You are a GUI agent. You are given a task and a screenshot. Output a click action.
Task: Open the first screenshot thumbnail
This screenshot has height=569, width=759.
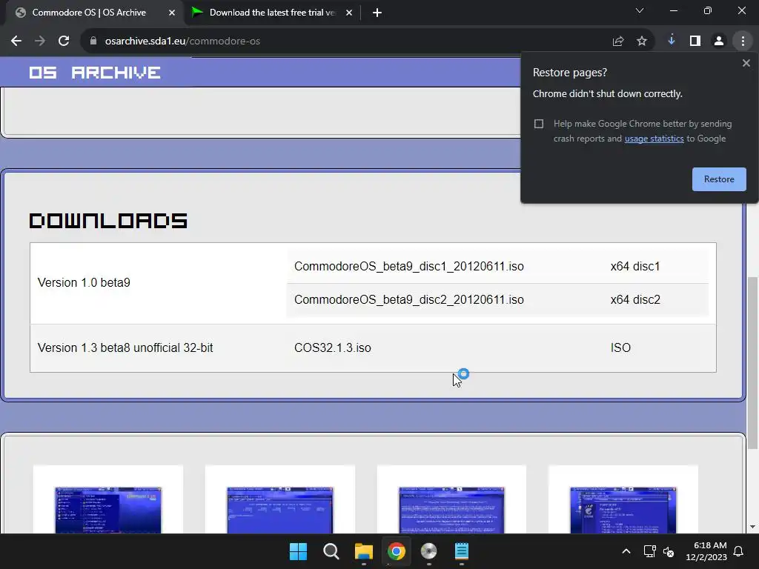(x=108, y=510)
